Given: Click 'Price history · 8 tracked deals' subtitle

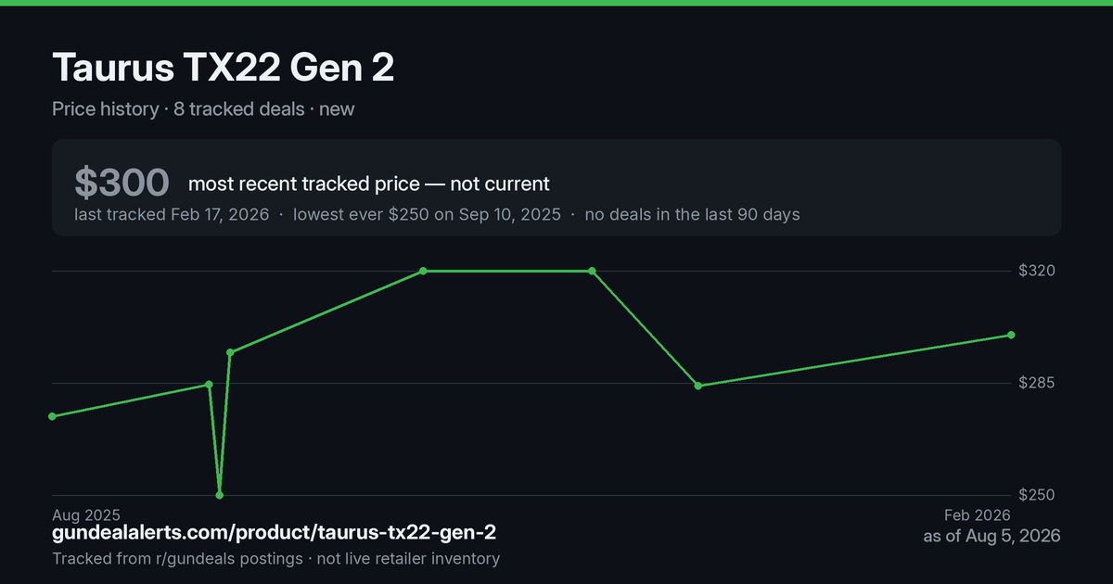Looking at the screenshot, I should pos(178,108).
